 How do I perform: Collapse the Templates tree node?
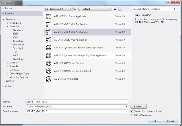tap(4, 19)
